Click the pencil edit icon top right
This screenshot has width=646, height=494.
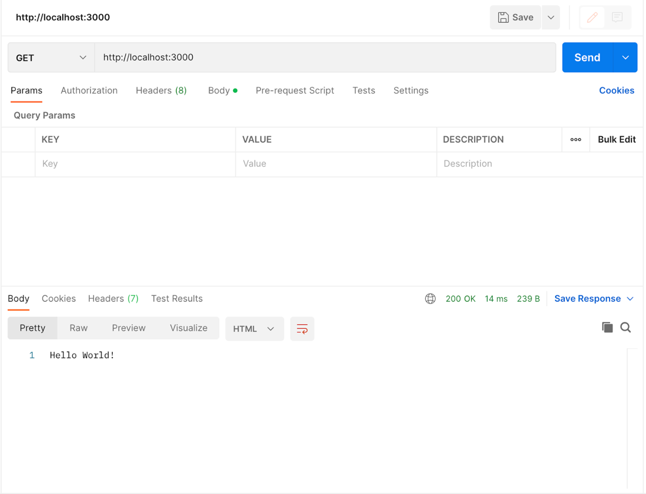click(x=592, y=17)
